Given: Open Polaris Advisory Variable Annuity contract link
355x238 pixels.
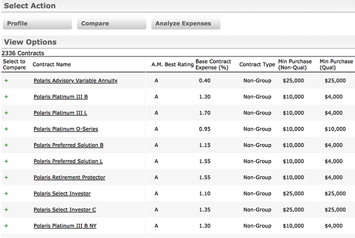Looking at the screenshot, I should pyautogui.click(x=75, y=81).
